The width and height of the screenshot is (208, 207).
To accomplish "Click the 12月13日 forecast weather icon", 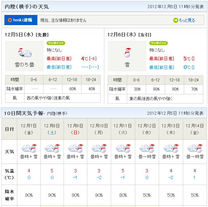I will pos(171,149).
